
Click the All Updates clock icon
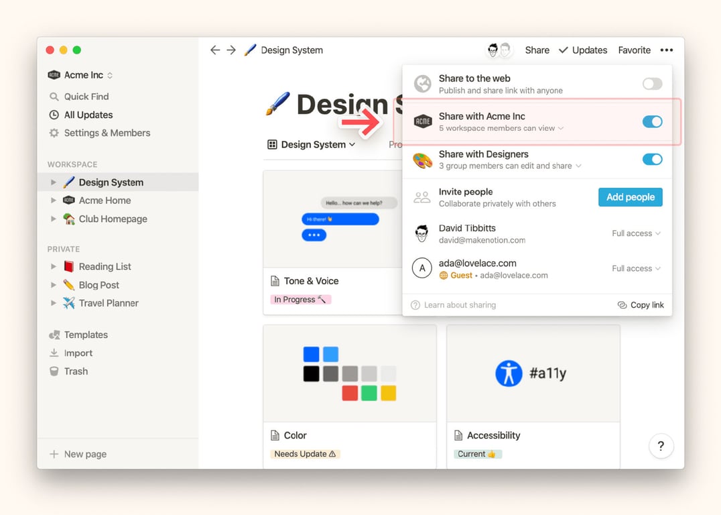click(54, 115)
